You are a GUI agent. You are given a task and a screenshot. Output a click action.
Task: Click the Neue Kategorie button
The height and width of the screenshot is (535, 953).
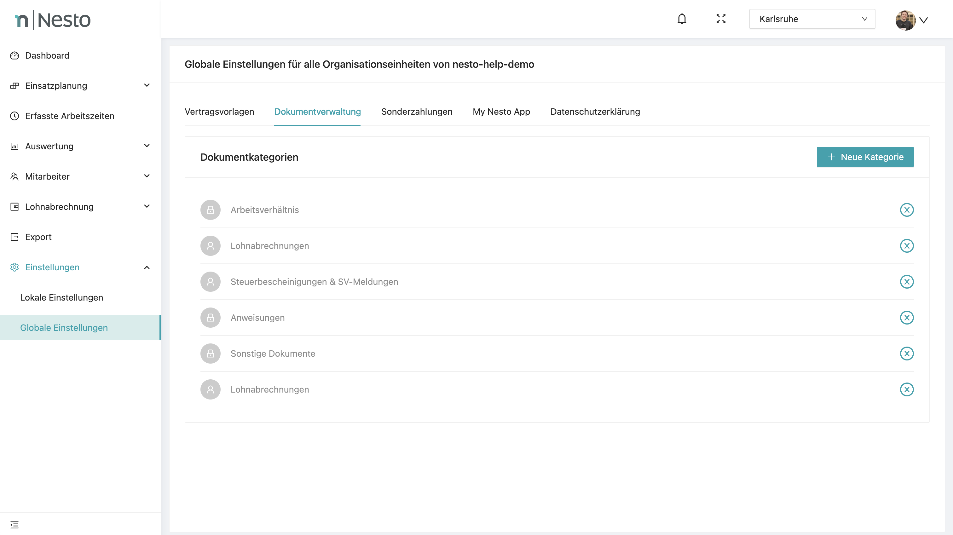[865, 157]
